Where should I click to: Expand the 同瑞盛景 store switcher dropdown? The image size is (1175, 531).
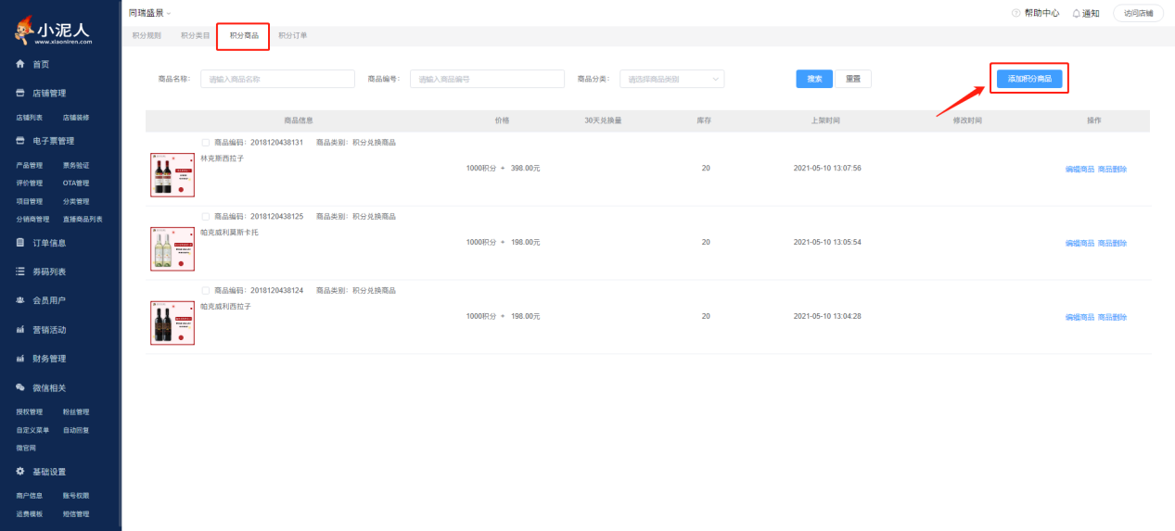coord(150,12)
